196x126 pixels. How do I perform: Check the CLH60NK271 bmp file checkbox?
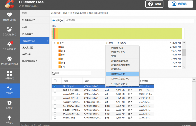[55, 106]
